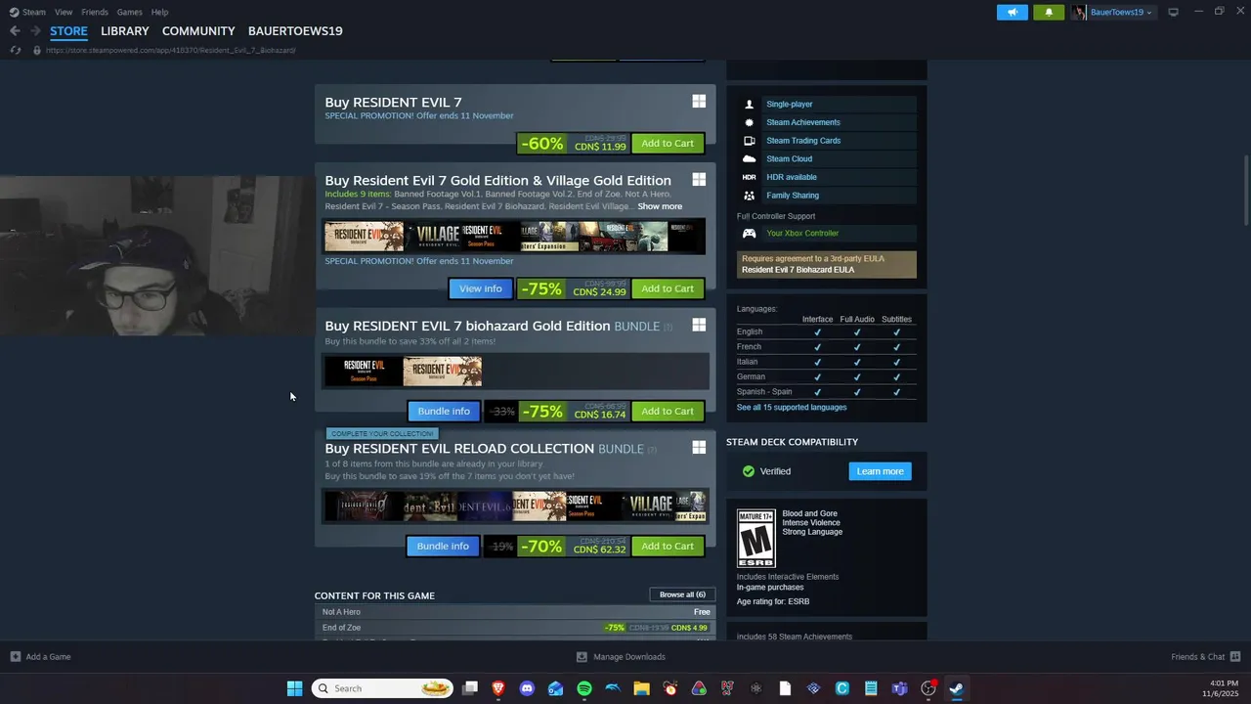Image resolution: width=1251 pixels, height=704 pixels.
Task: Expand the Show more link of included items
Action: (x=660, y=206)
